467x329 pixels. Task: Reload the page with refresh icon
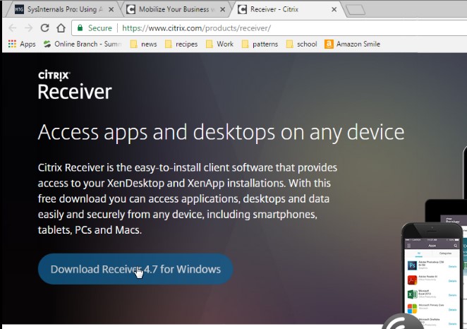click(x=44, y=28)
